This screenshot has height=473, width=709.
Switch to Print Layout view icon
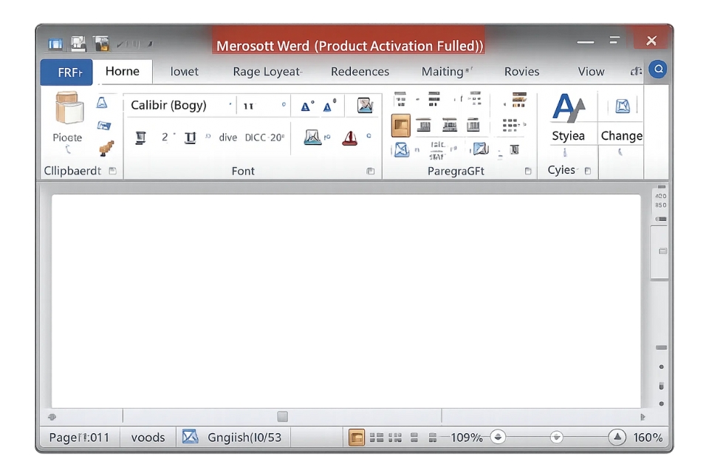(x=357, y=437)
